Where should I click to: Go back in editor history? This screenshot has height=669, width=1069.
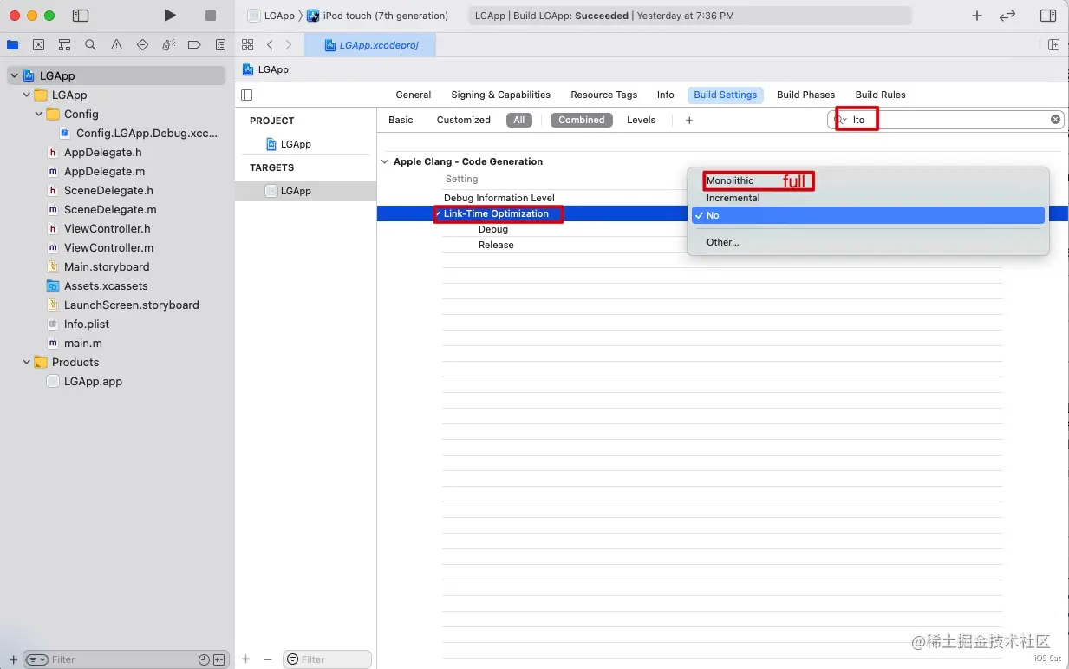[271, 45]
